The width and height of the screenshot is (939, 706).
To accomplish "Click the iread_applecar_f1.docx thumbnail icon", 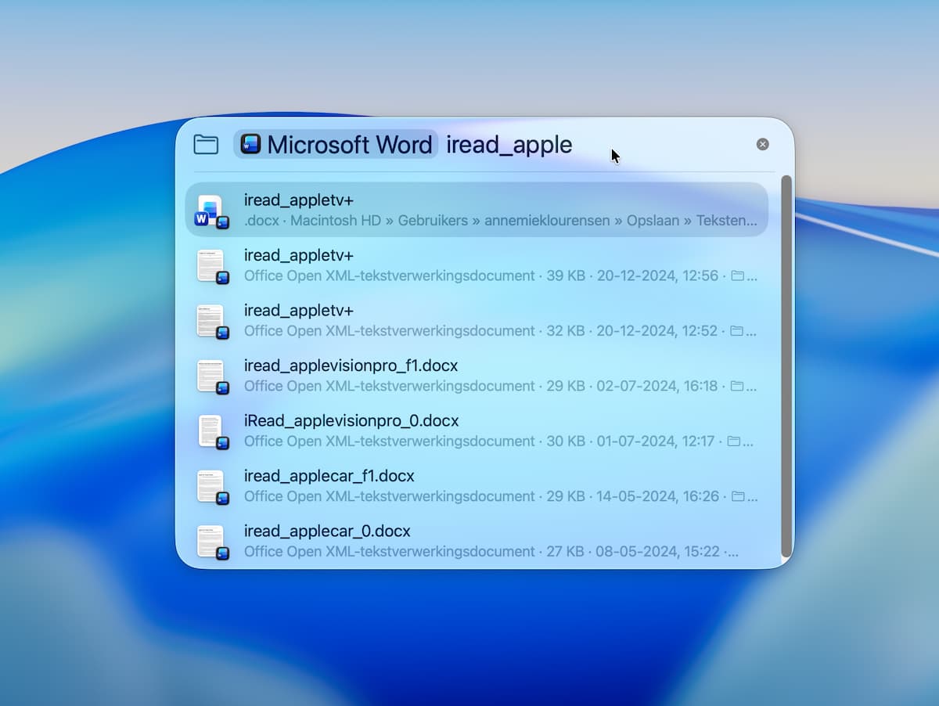I will coord(210,487).
